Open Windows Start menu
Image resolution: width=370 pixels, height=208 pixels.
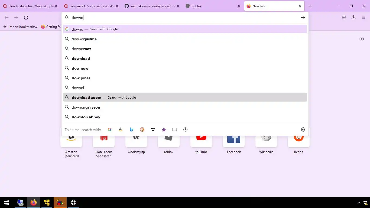tap(7, 203)
